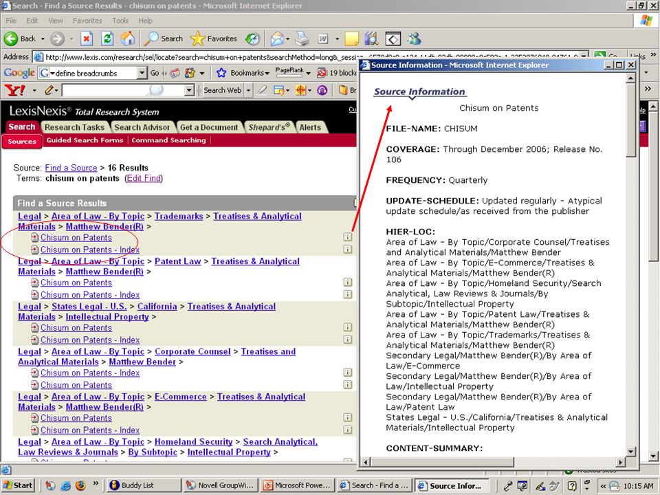Viewport: 660px width, 495px height.
Task: Click the Yahoo toolbar pencil icon
Action: (49, 89)
